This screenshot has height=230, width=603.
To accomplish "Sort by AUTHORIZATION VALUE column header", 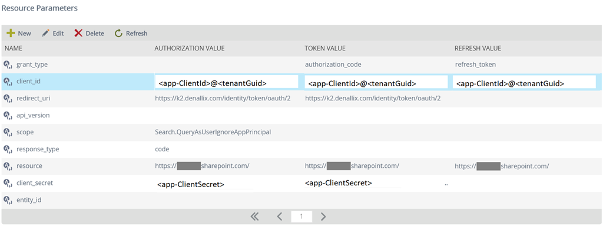I will tap(190, 48).
